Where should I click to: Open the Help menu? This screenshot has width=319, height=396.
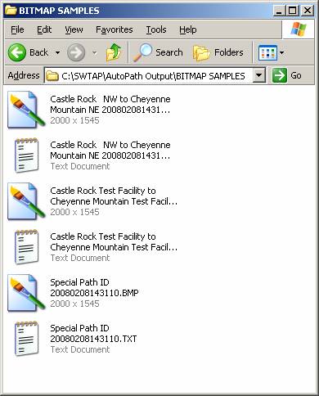pyautogui.click(x=188, y=29)
